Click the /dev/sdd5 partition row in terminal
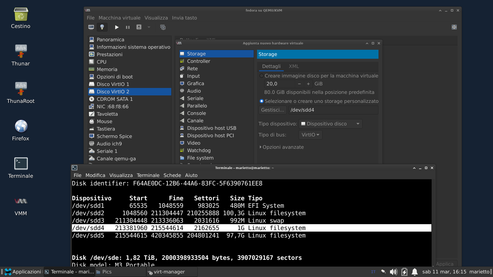 click(x=251, y=235)
